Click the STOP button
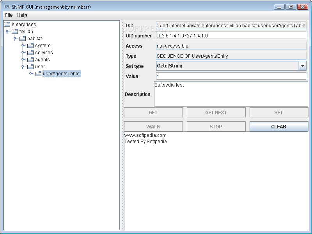 click(216, 126)
